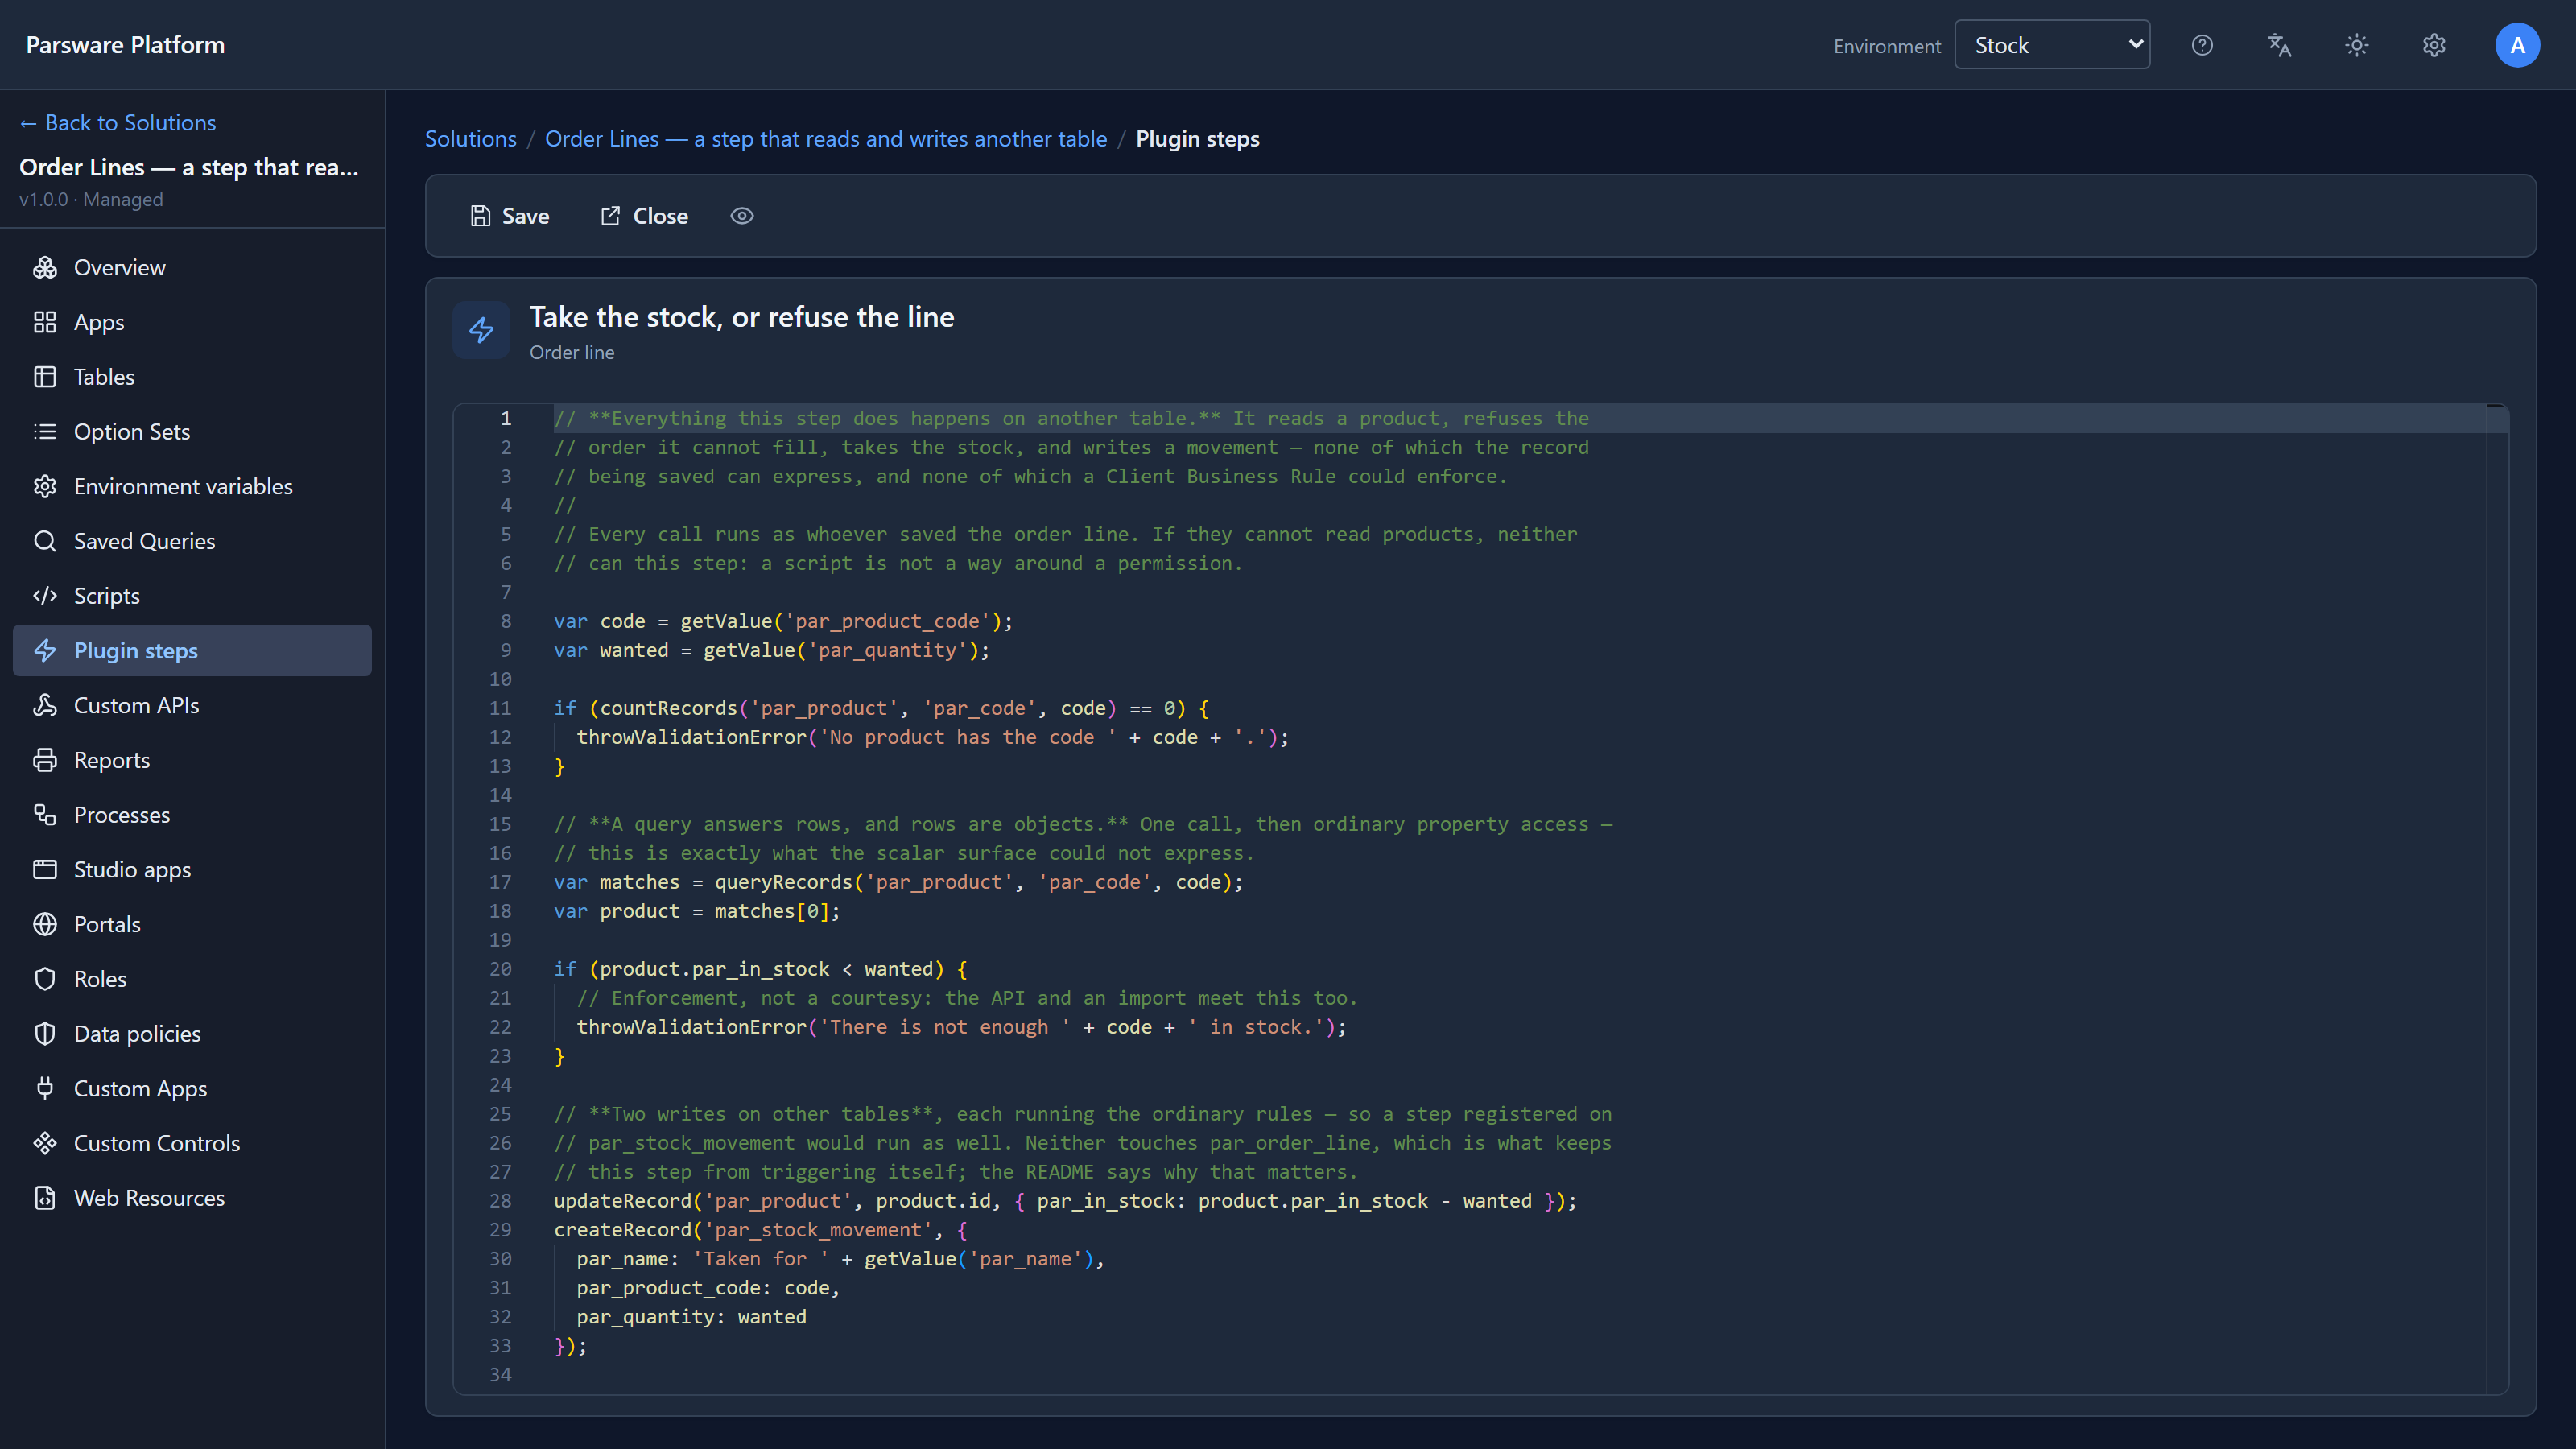2576x1449 pixels.
Task: Open the user avatar 'A' menu
Action: (x=2517, y=45)
